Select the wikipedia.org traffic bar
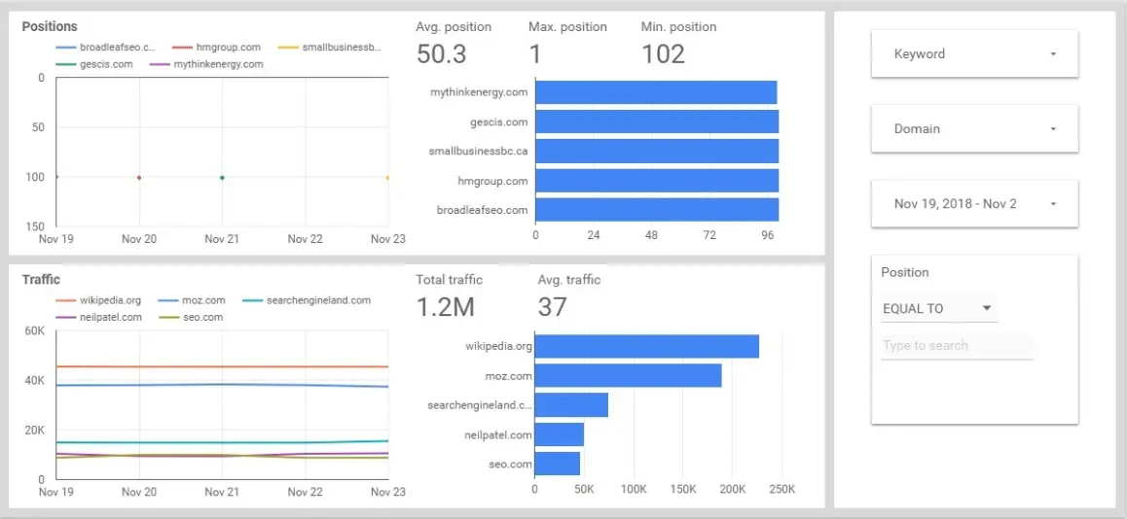1127x519 pixels. pyautogui.click(x=646, y=346)
